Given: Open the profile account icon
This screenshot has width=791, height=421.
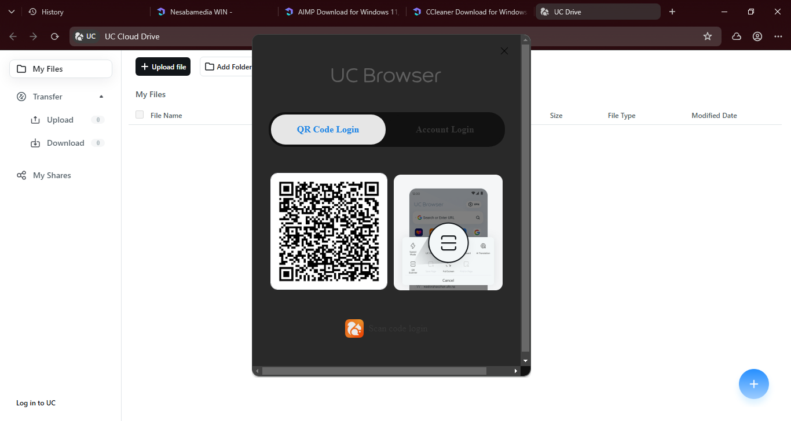Looking at the screenshot, I should coord(757,36).
